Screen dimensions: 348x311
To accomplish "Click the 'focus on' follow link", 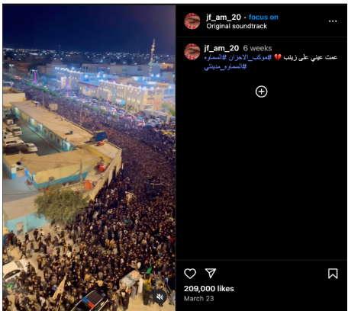I will pyautogui.click(x=263, y=18).
